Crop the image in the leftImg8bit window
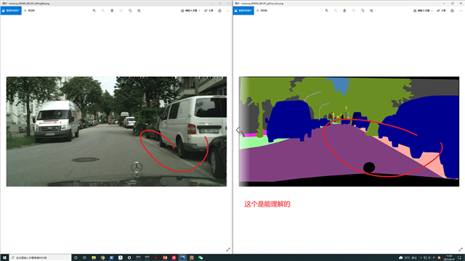The width and height of the screenshot is (465, 261). click(x=139, y=11)
